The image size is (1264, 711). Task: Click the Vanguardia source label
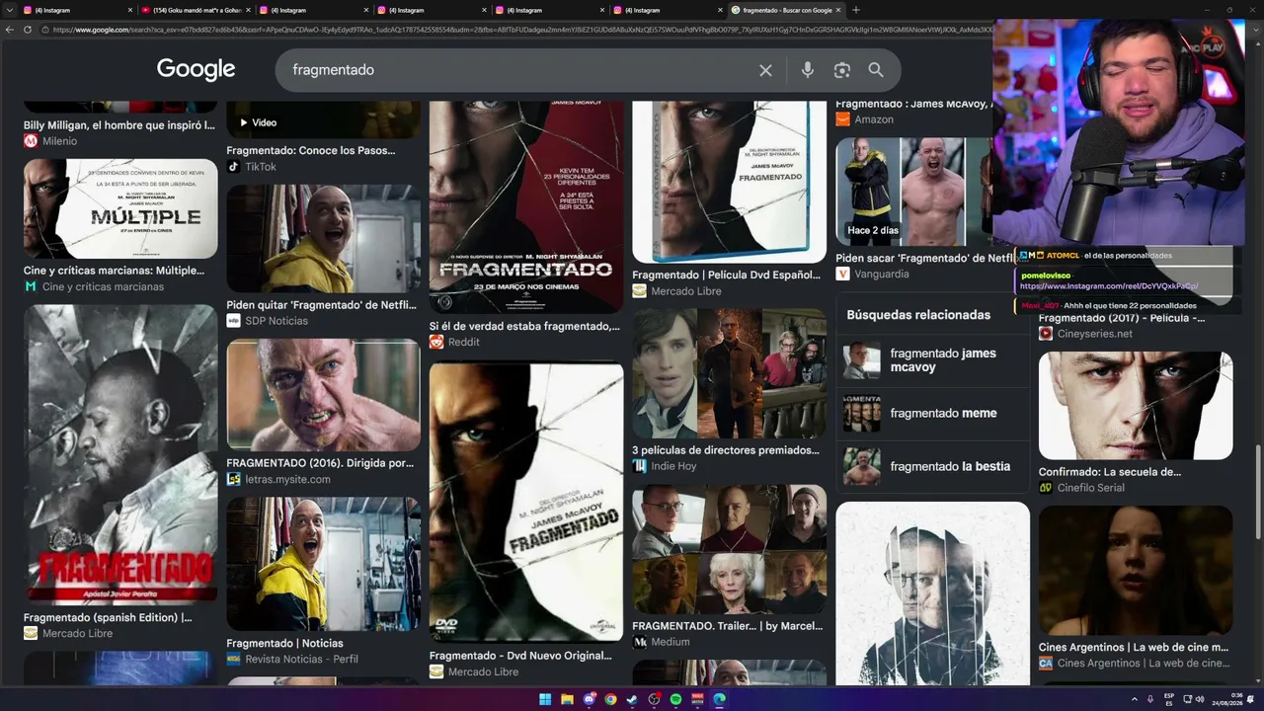873,274
